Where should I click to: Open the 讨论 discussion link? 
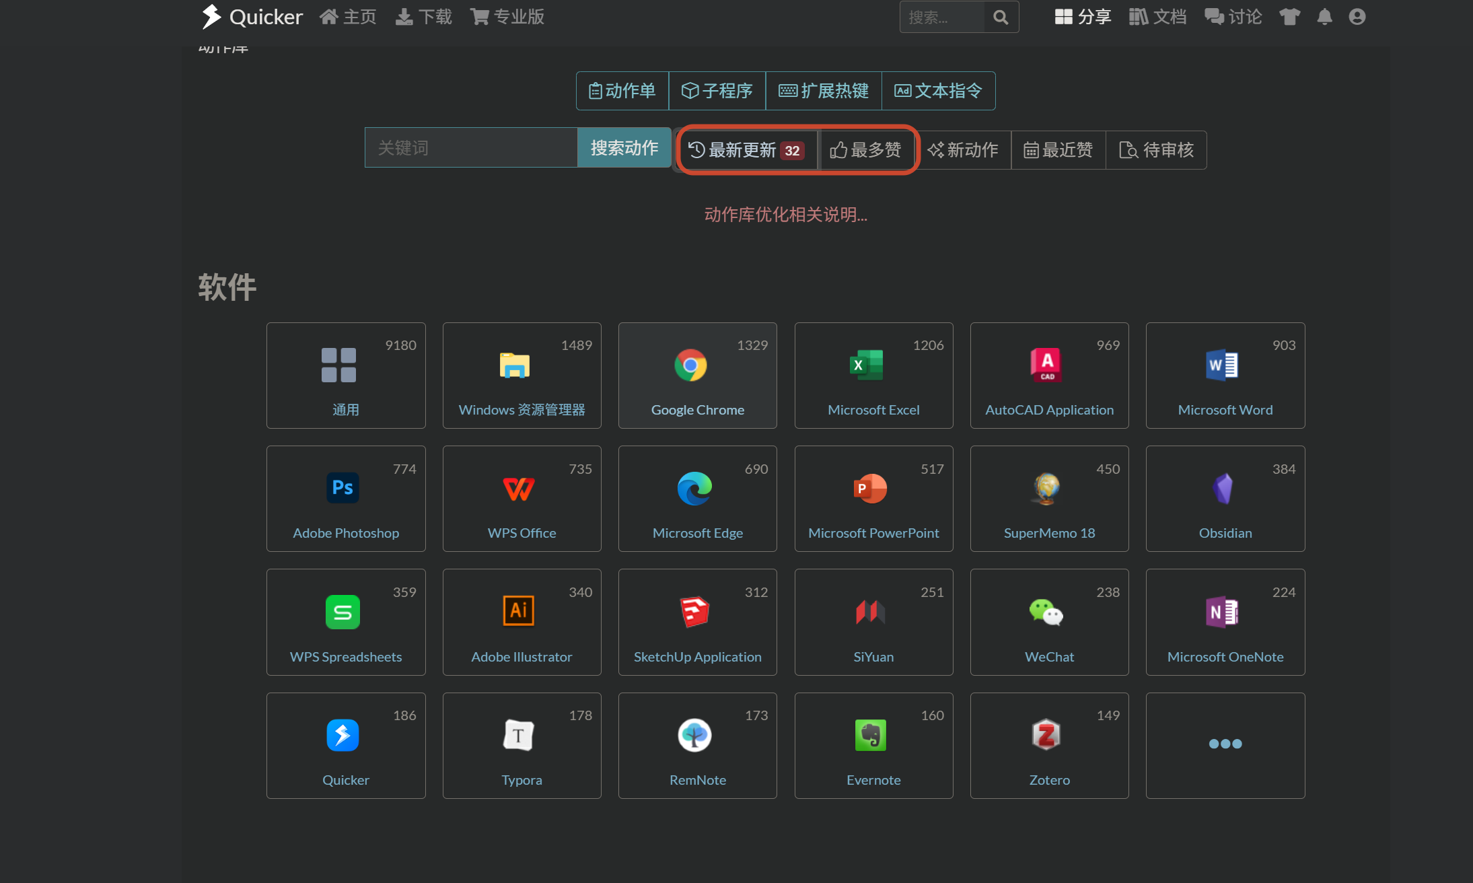coord(1233,17)
